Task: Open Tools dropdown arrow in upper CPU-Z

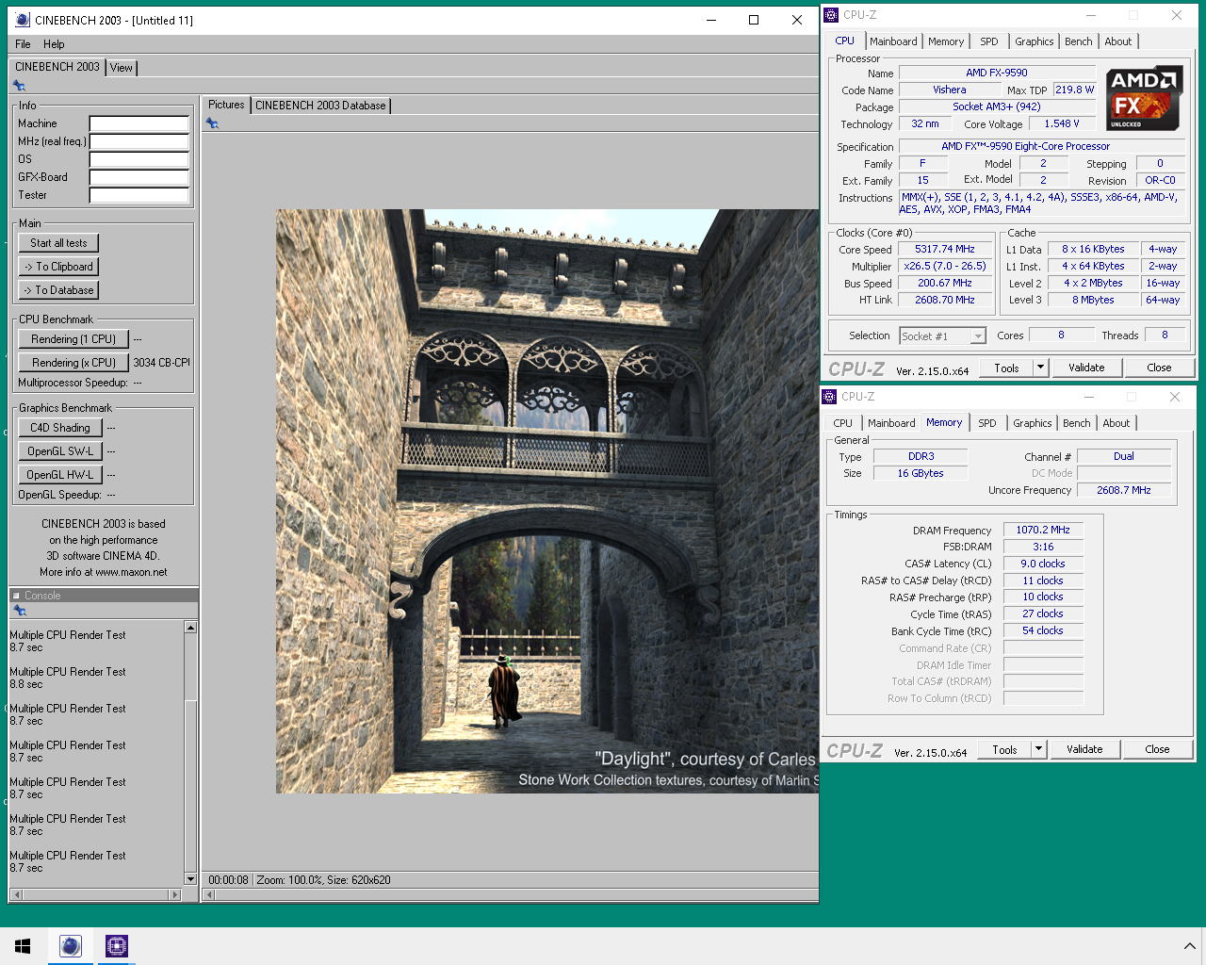Action: click(x=1040, y=368)
